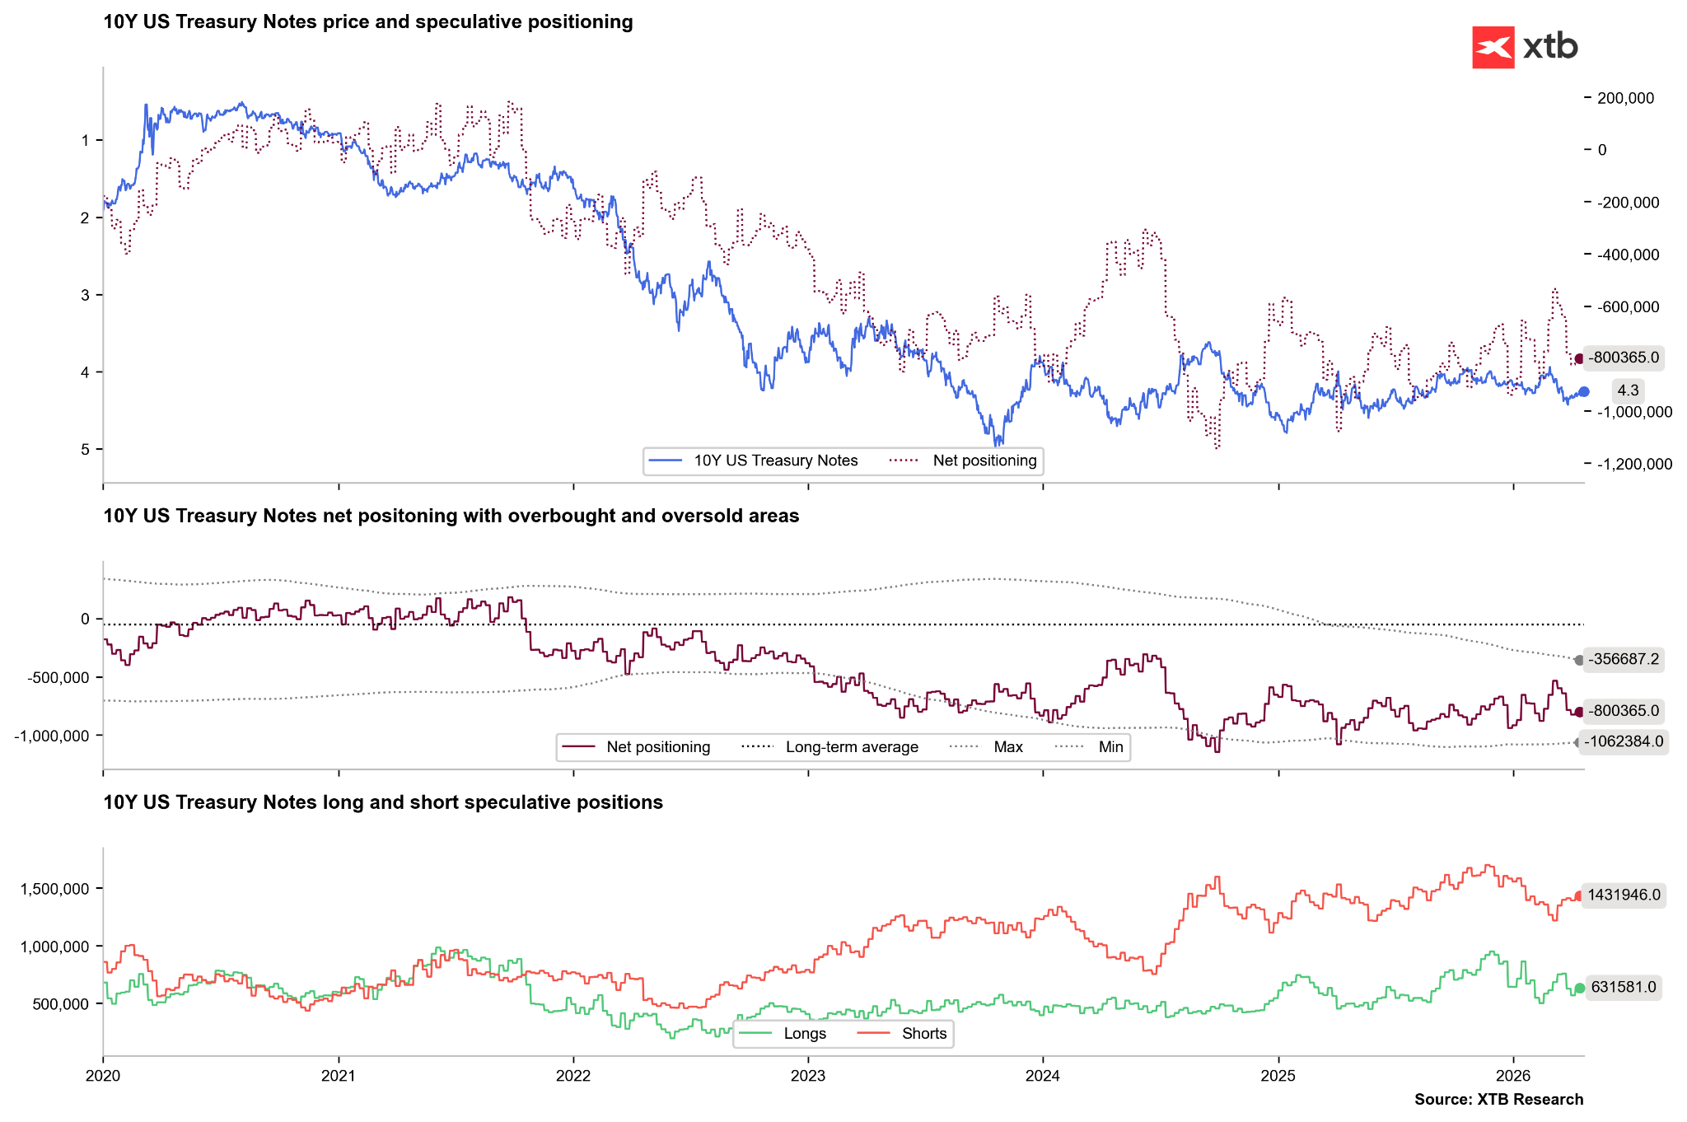
Task: Click the 2023 label on bottom axis
Action: pyautogui.click(x=808, y=1076)
